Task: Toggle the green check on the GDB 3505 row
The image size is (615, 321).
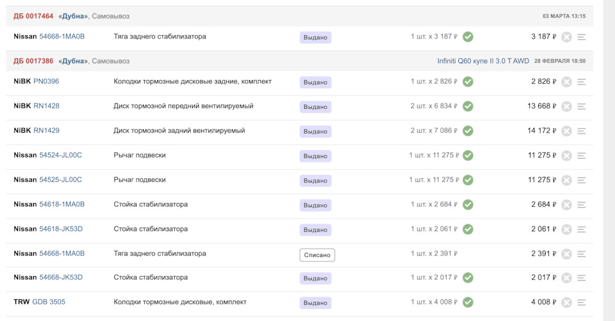Action: 468,302
